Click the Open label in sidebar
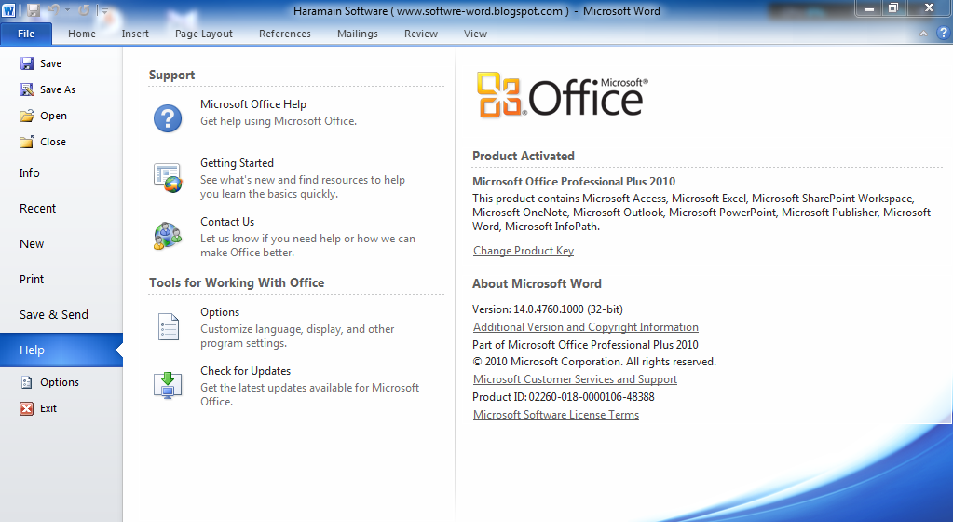Image resolution: width=953 pixels, height=522 pixels. (x=53, y=116)
